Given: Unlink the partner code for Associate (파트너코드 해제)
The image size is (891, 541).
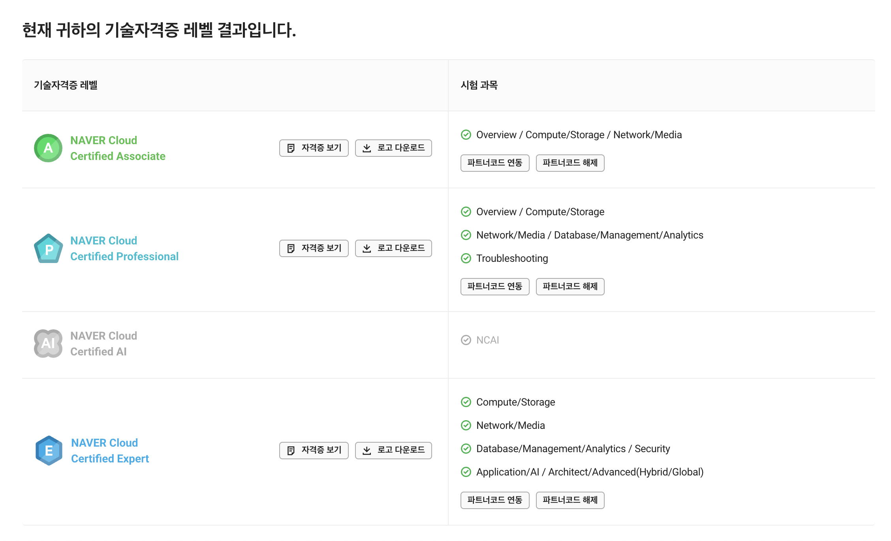Looking at the screenshot, I should [x=570, y=163].
